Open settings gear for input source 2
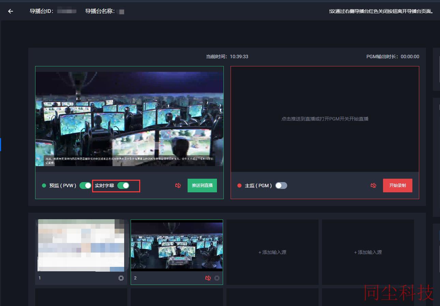The height and width of the screenshot is (306, 440). click(x=217, y=278)
